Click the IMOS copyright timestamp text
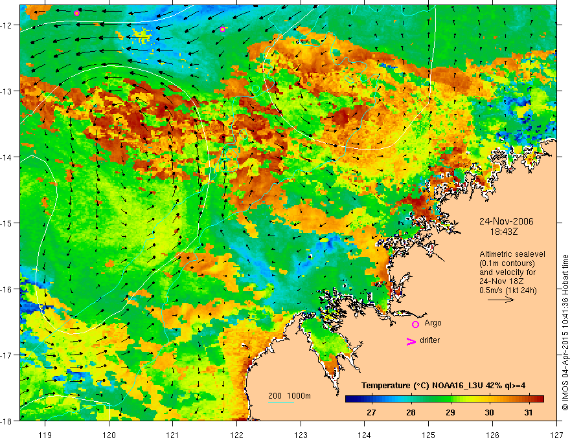The height and width of the screenshot is (440, 570). pyautogui.click(x=565, y=333)
